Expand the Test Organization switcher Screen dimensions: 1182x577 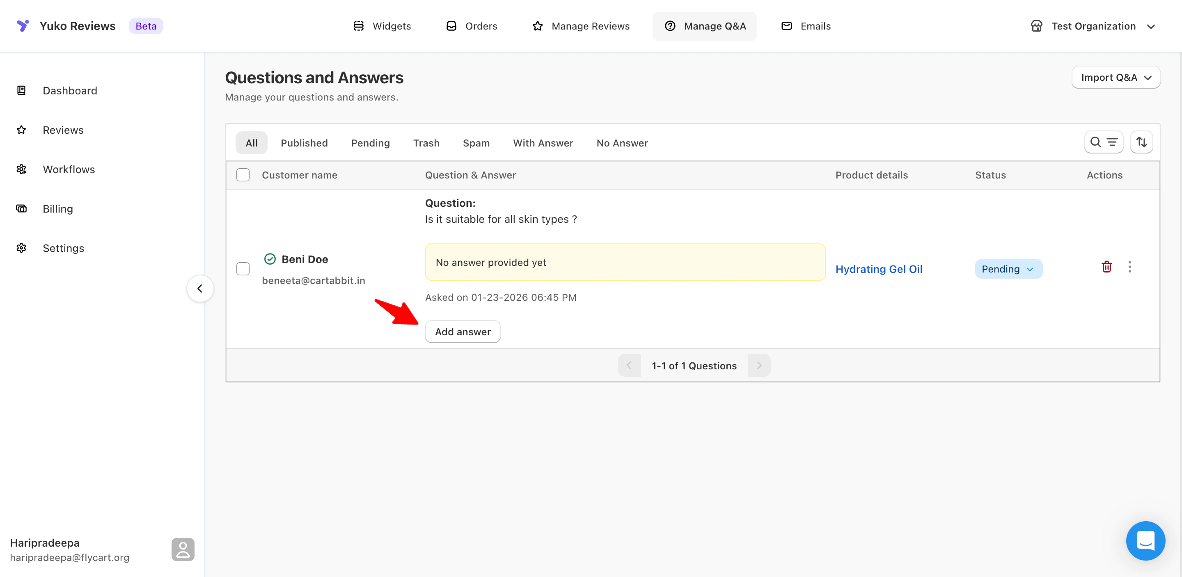pyautogui.click(x=1093, y=26)
